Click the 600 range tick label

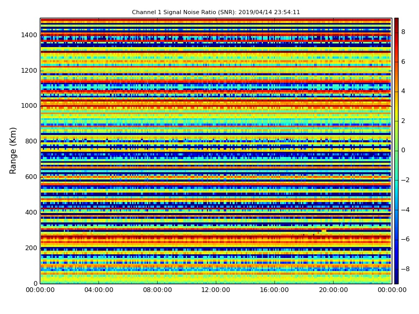pos(31,177)
